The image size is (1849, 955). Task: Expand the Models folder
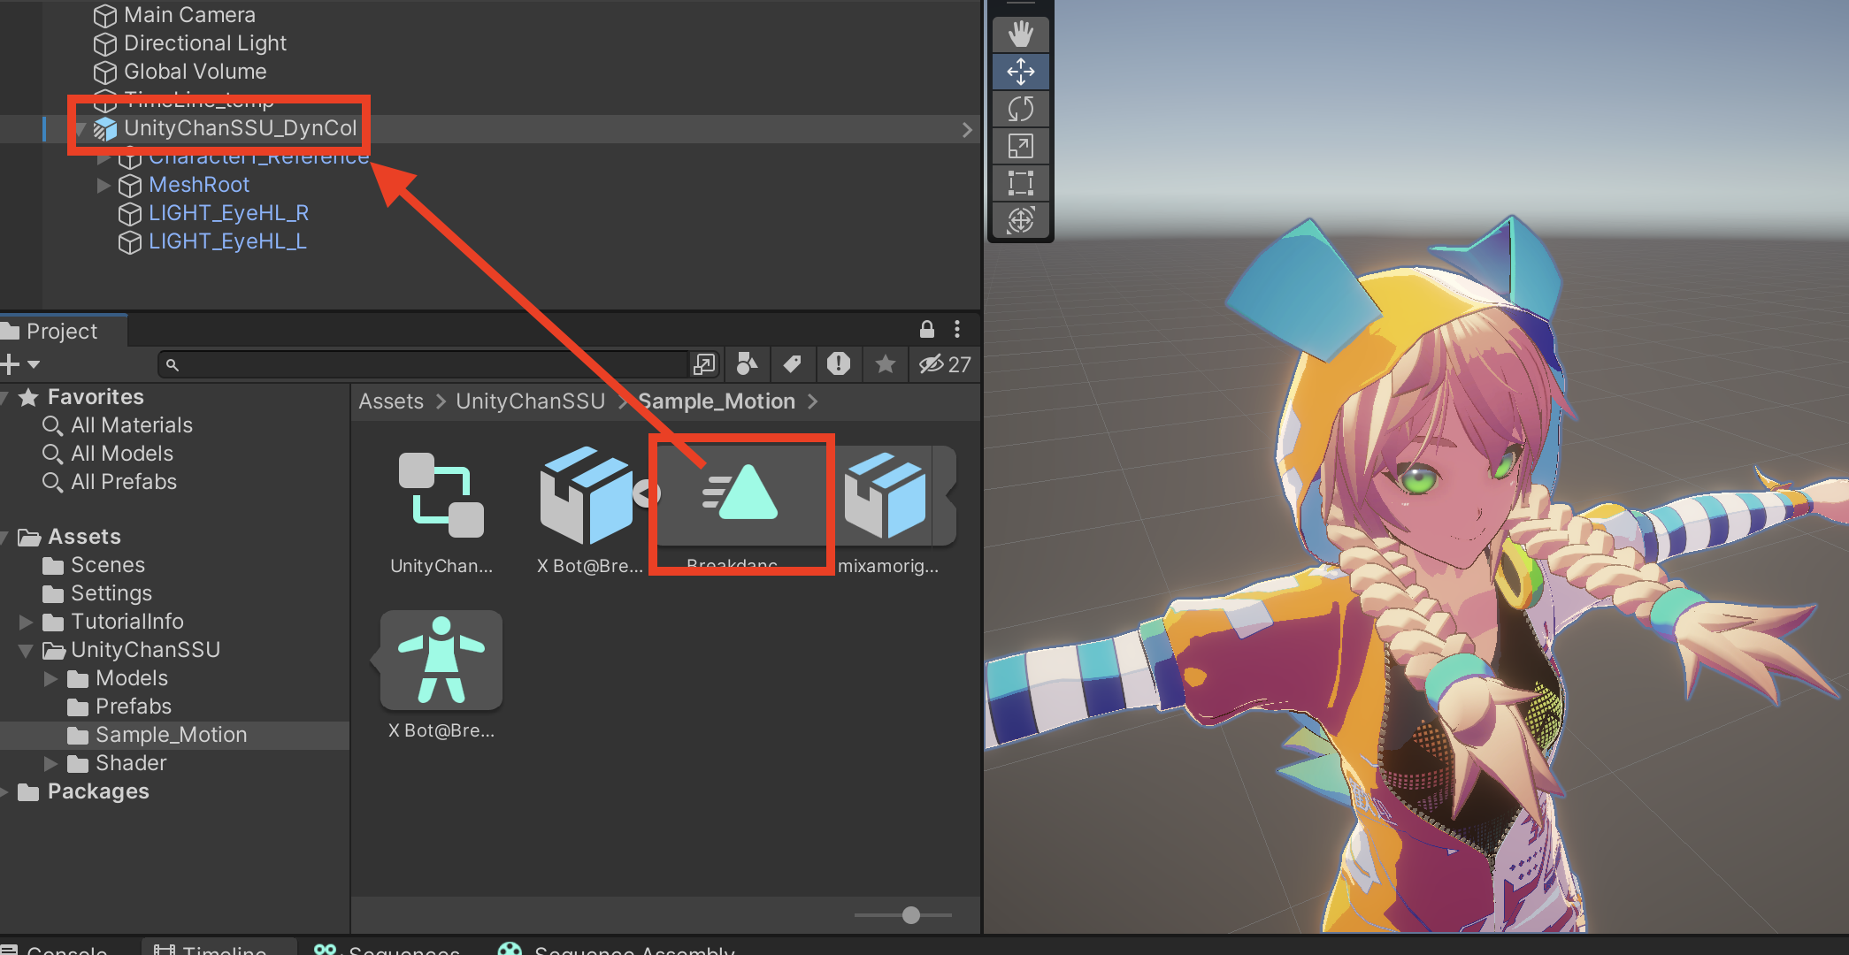(51, 678)
